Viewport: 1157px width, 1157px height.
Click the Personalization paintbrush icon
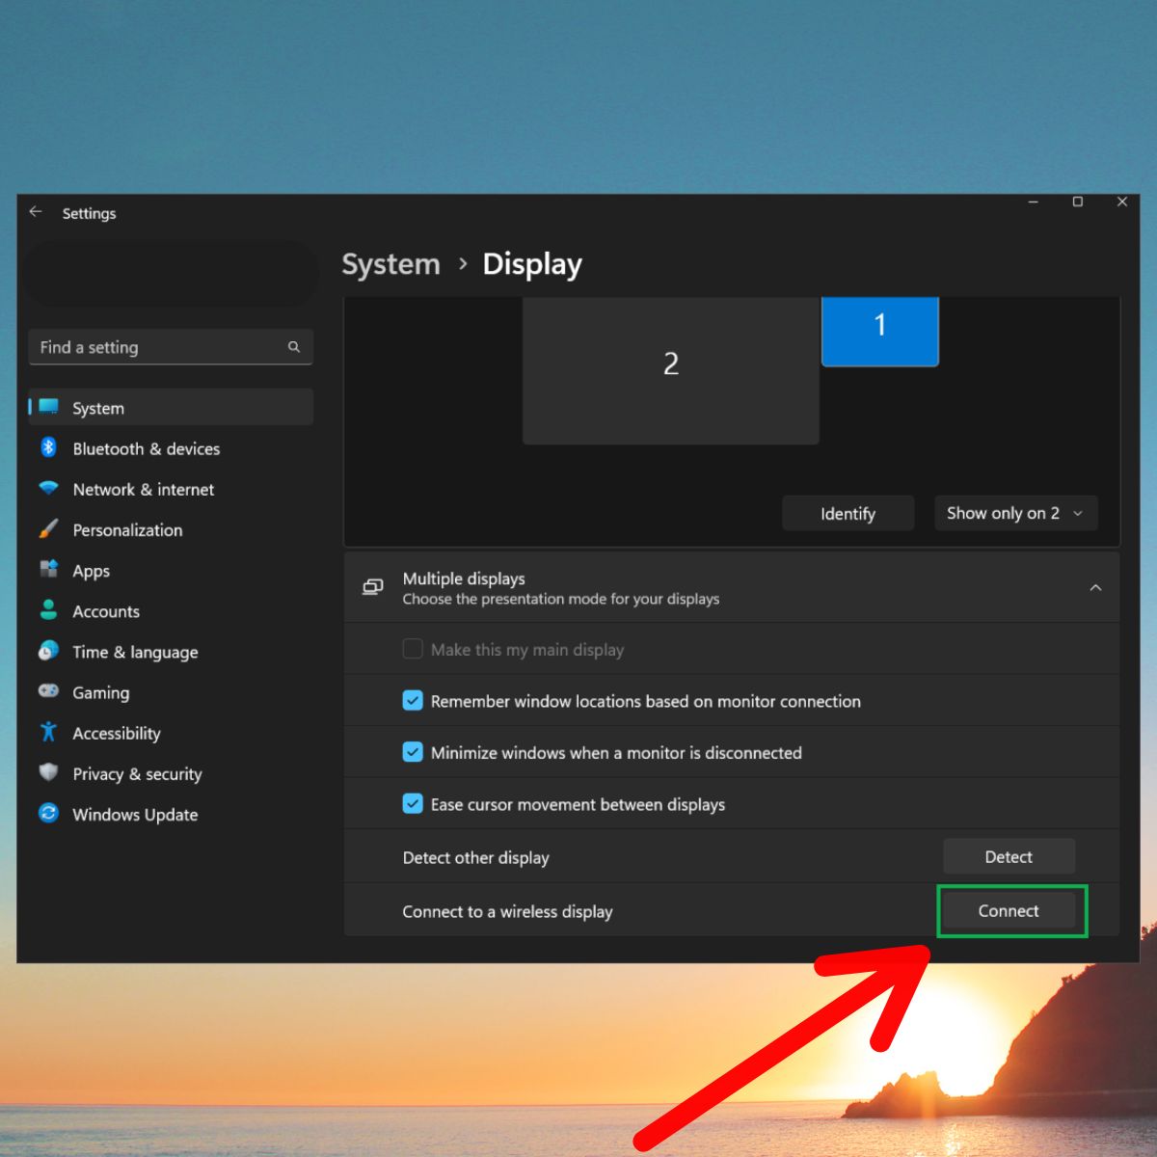click(48, 529)
